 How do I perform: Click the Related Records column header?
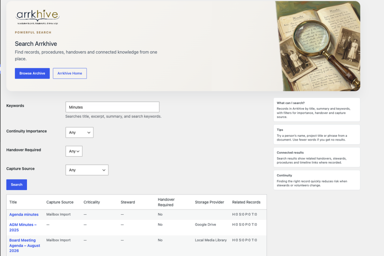[x=246, y=202]
